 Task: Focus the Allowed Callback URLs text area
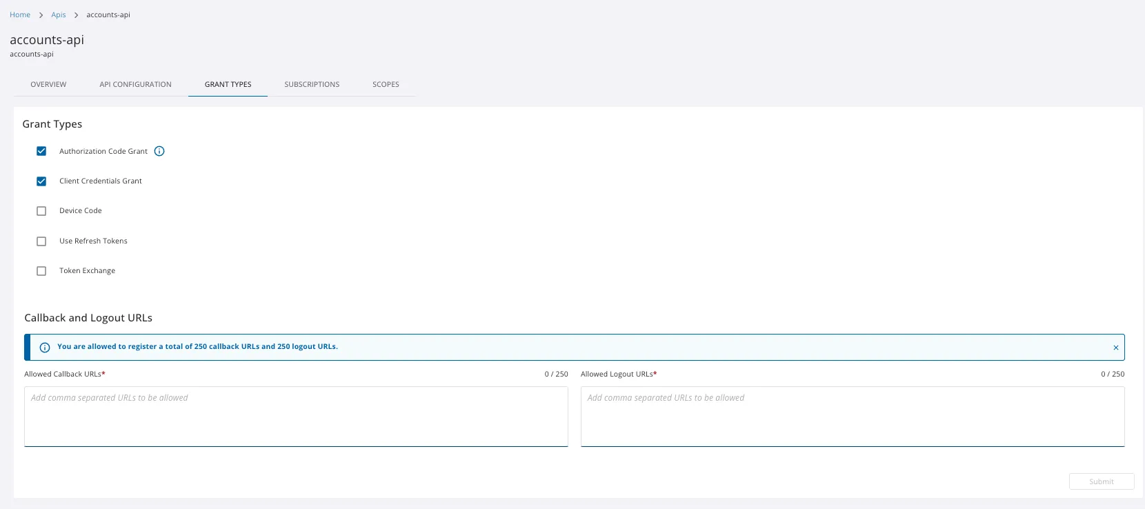tap(296, 417)
